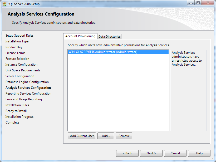The image size is (216, 162).
Task: Switch to the Account Provisioning tab
Action: [80, 36]
